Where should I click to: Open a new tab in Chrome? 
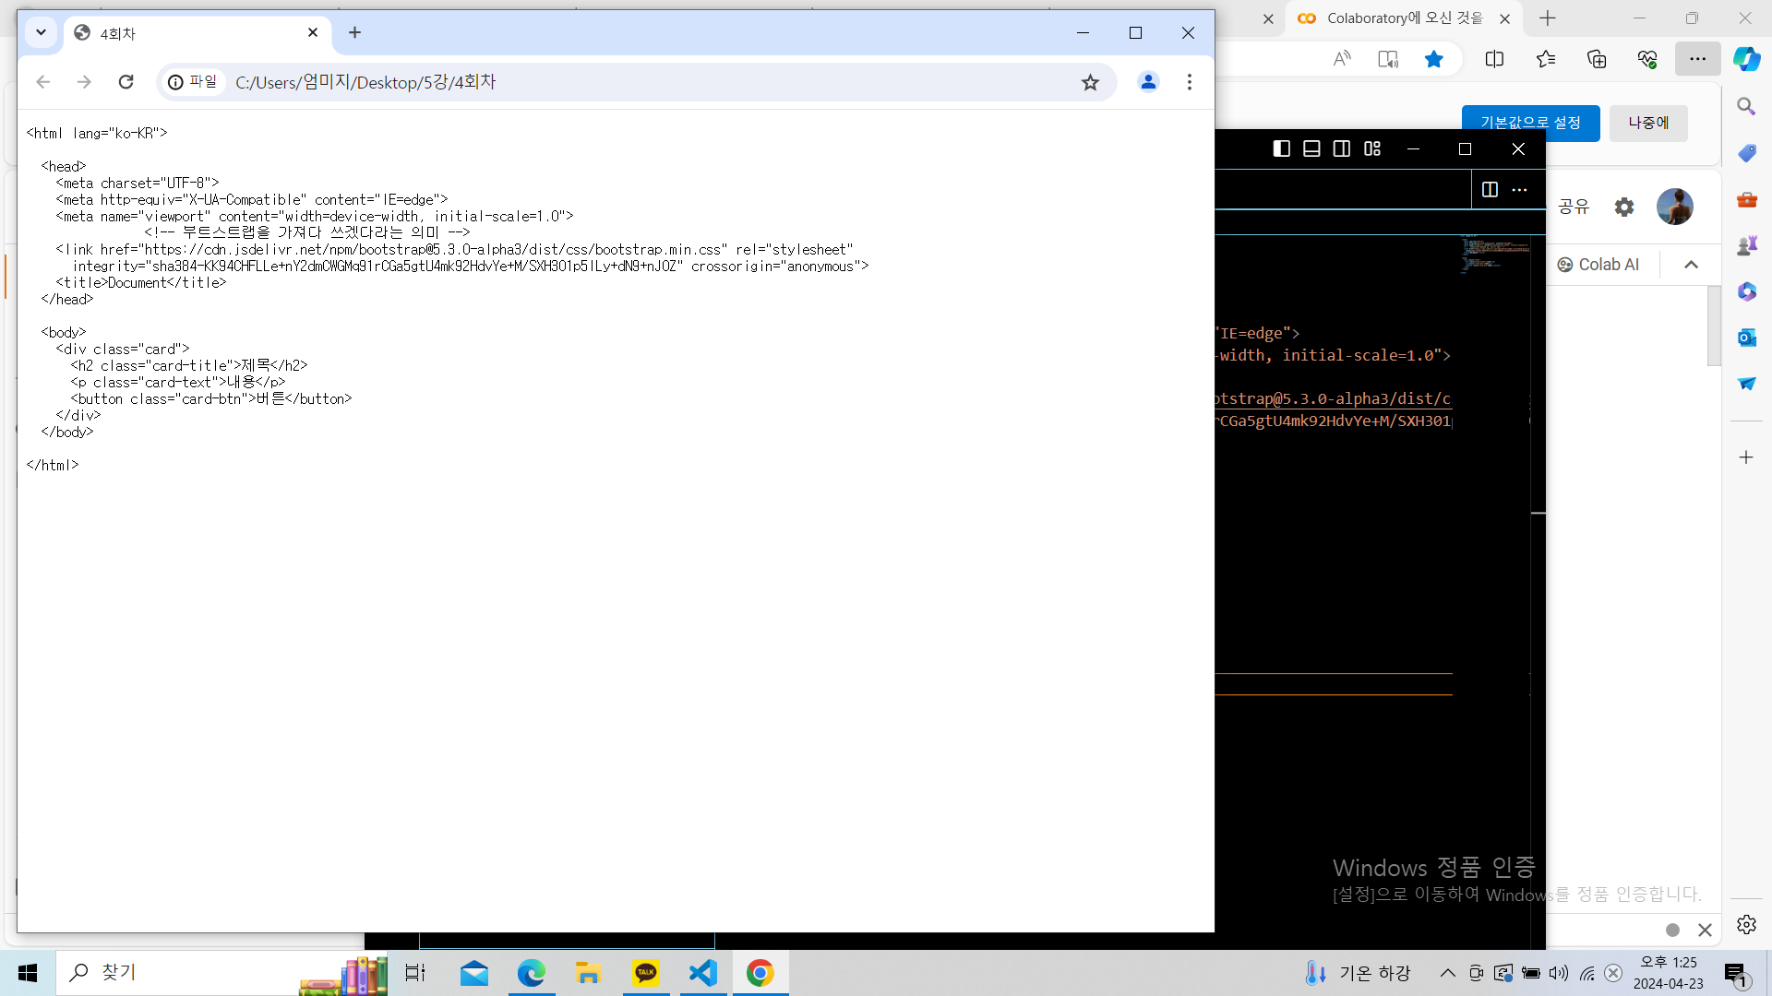354,32
